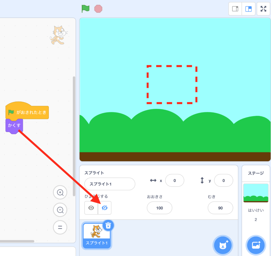
Task: Switch to small stage layout
Action: click(235, 9)
